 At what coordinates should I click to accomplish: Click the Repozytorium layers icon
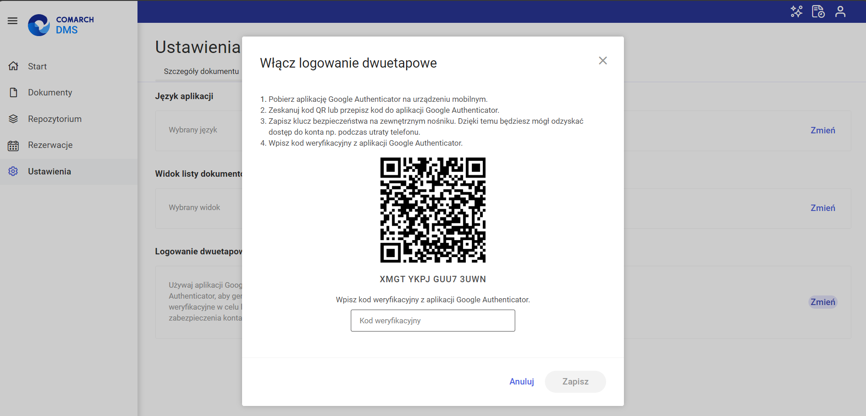tap(13, 119)
